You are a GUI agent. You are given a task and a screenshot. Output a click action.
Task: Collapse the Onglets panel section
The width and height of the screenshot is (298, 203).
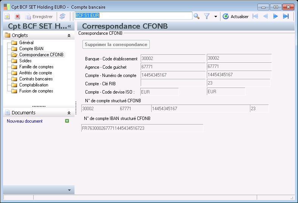coord(69,35)
